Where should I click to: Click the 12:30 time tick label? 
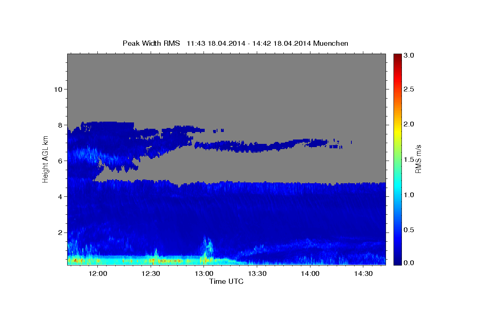[x=151, y=274]
